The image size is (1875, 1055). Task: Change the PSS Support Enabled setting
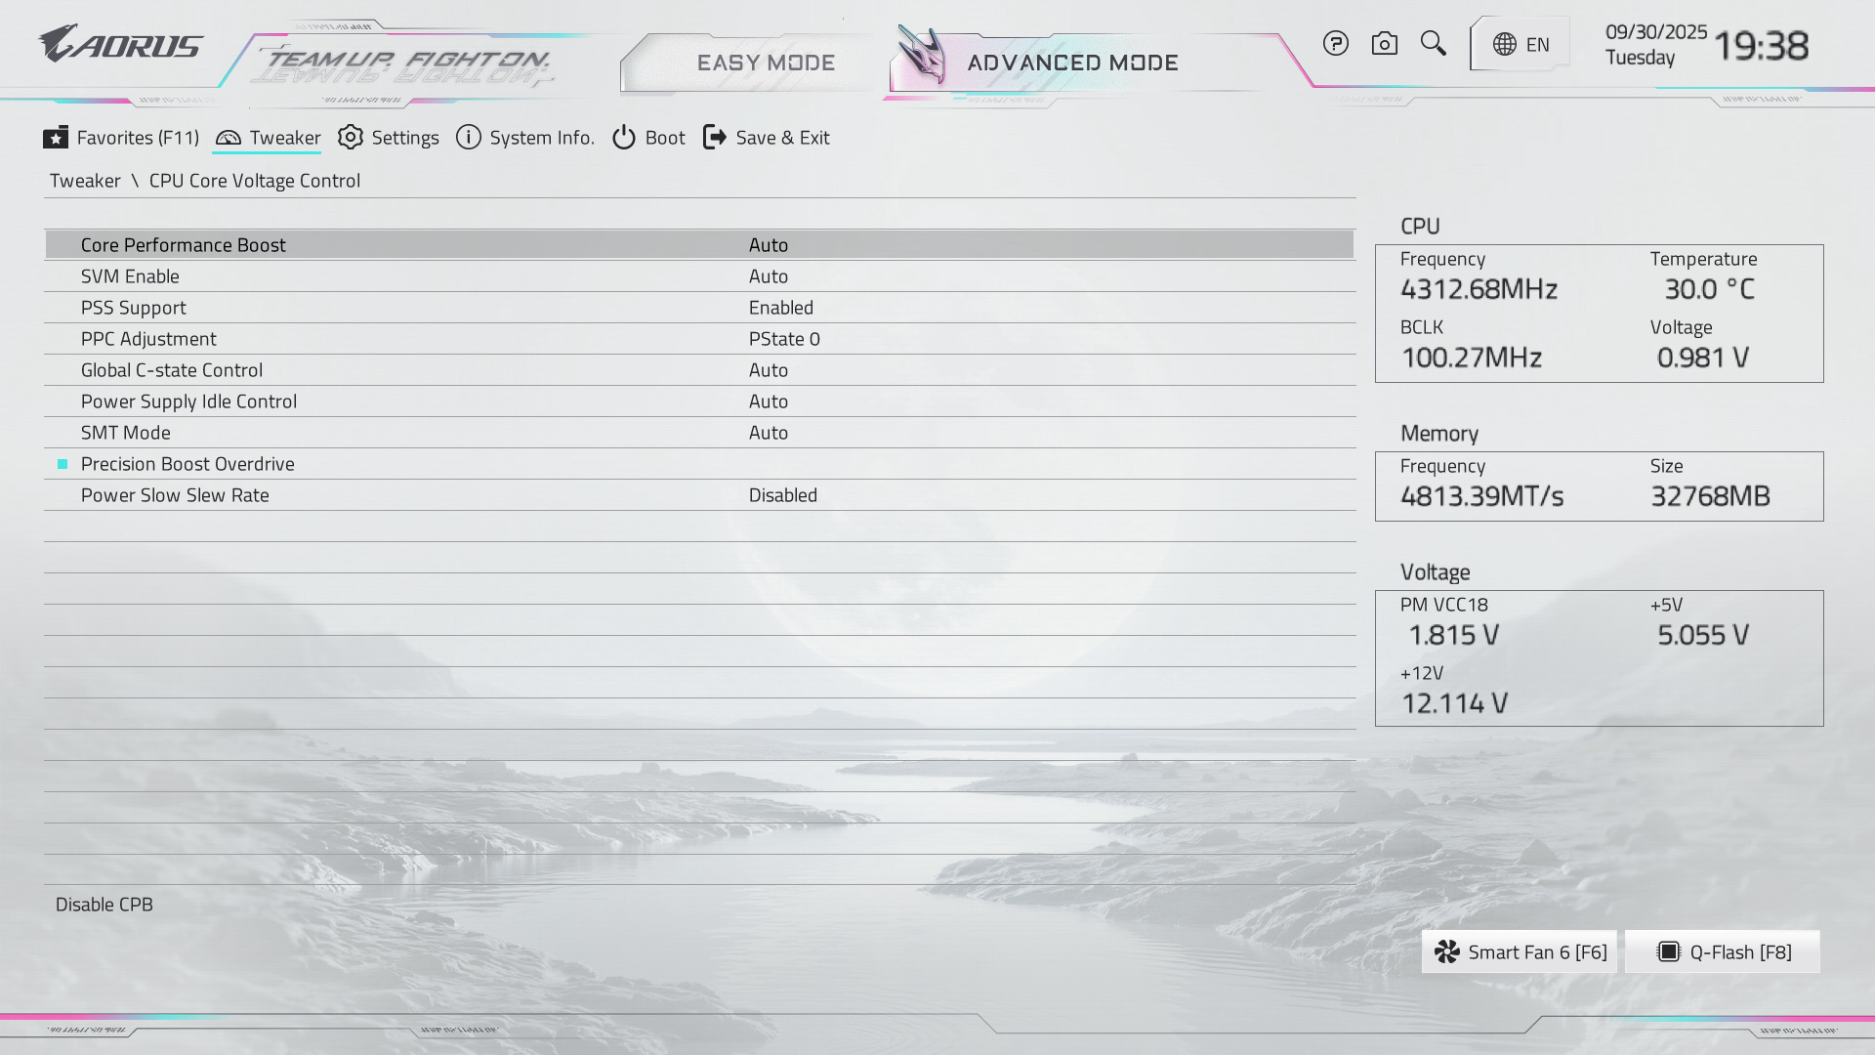click(780, 308)
